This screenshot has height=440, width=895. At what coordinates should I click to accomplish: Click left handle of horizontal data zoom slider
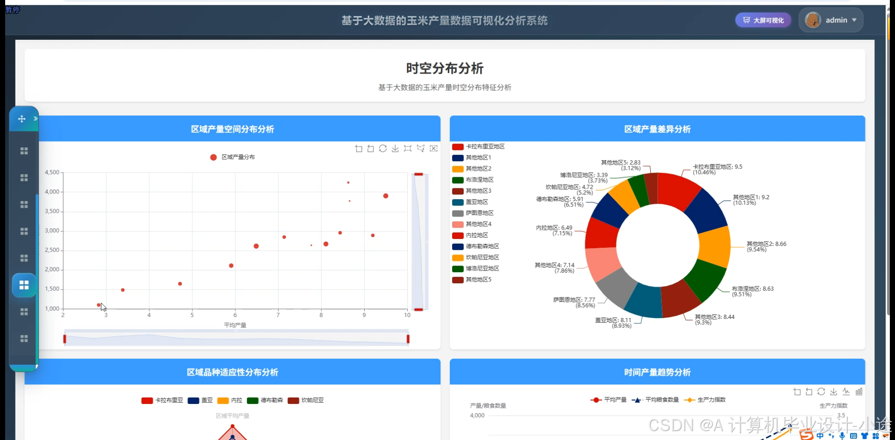(65, 339)
